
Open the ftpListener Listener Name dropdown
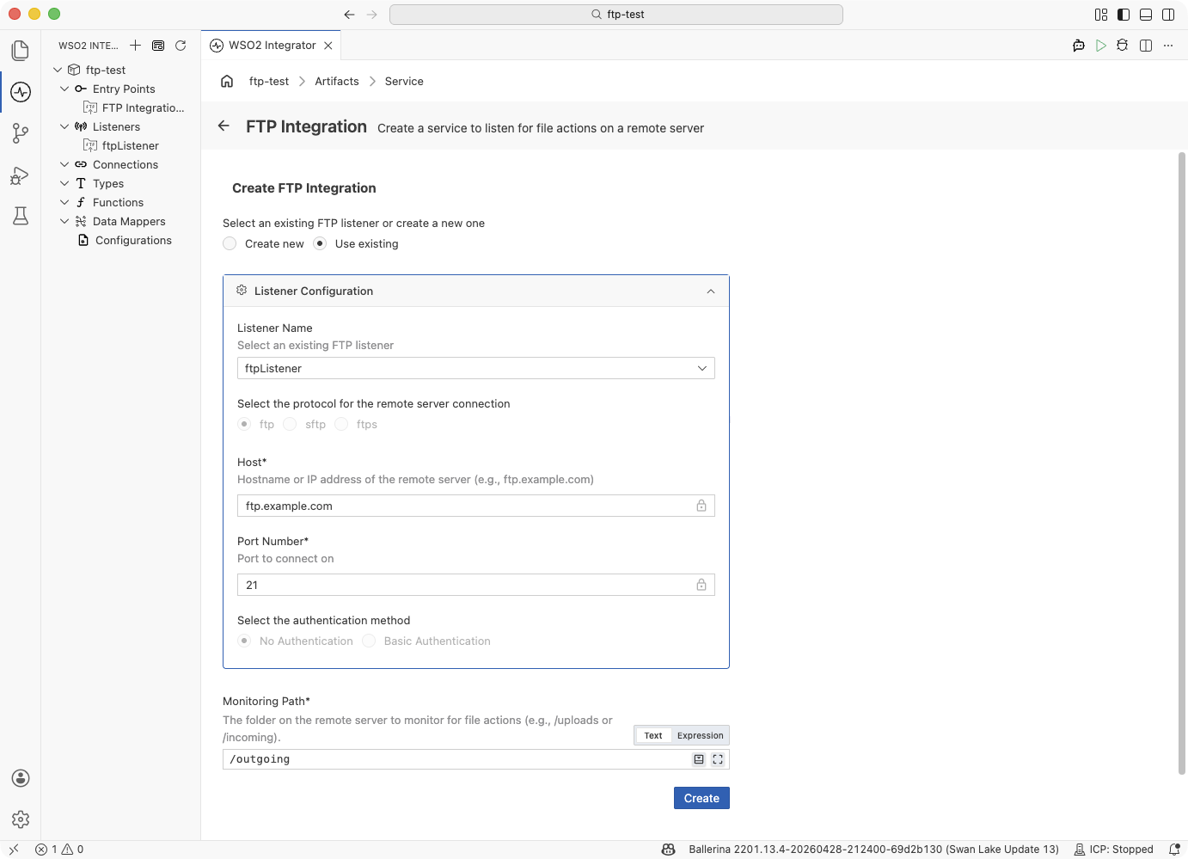476,368
